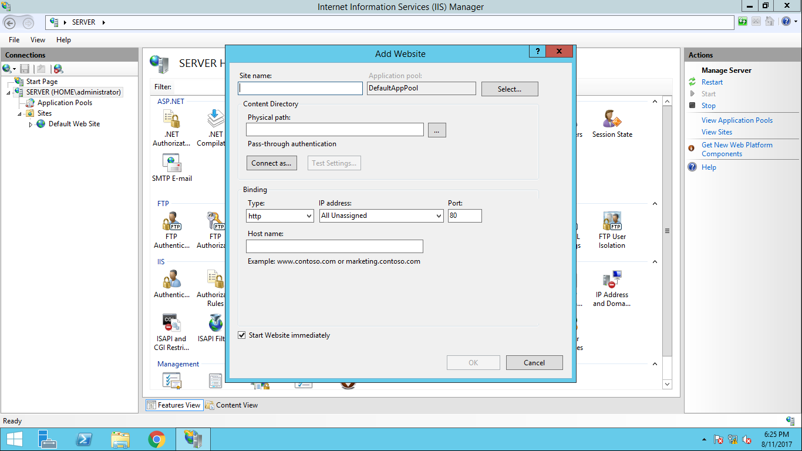802x451 pixels.
Task: Switch to Content View tab
Action: [x=231, y=405]
